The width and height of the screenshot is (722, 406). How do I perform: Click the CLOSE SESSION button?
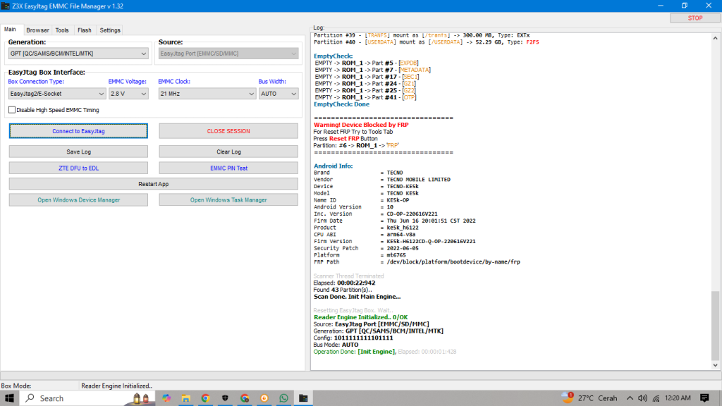(228, 130)
